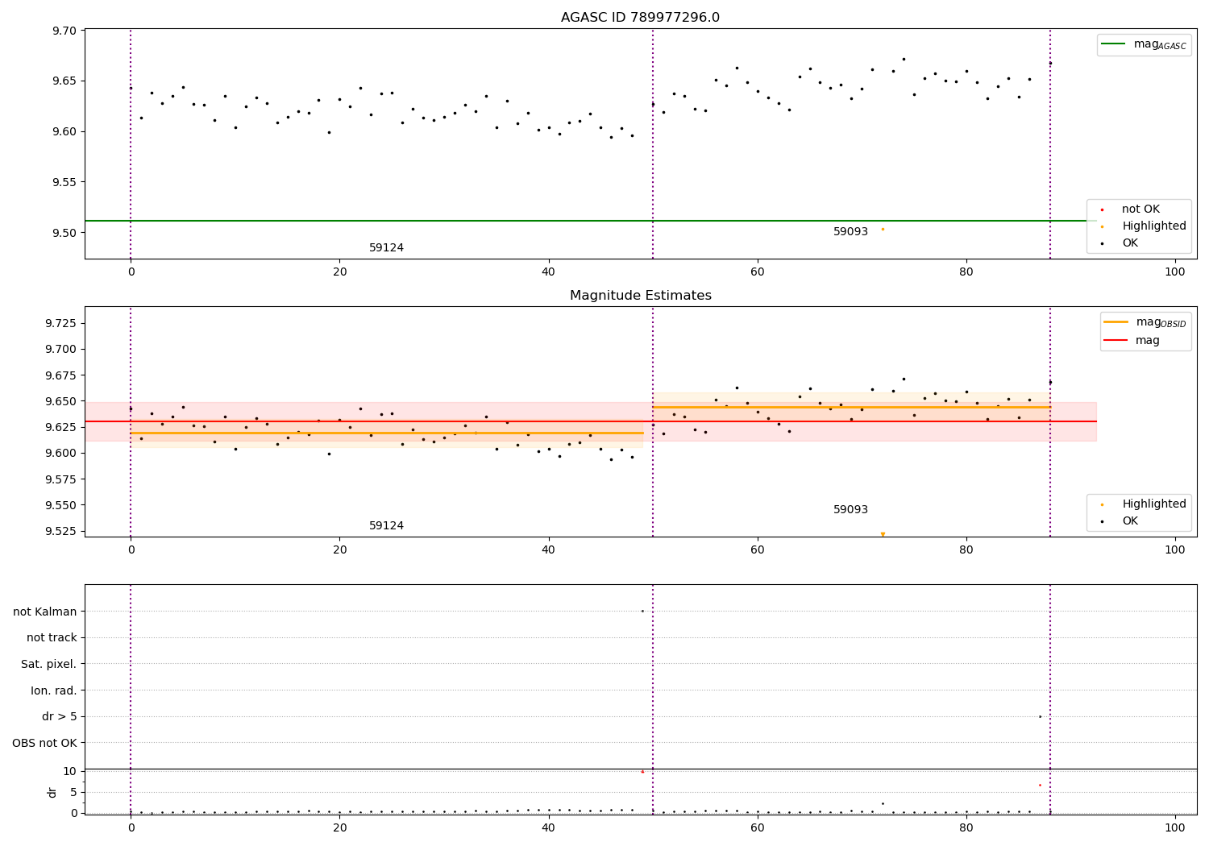Select the not track row label
Viewport: 1209px width, 846px height.
(52, 638)
